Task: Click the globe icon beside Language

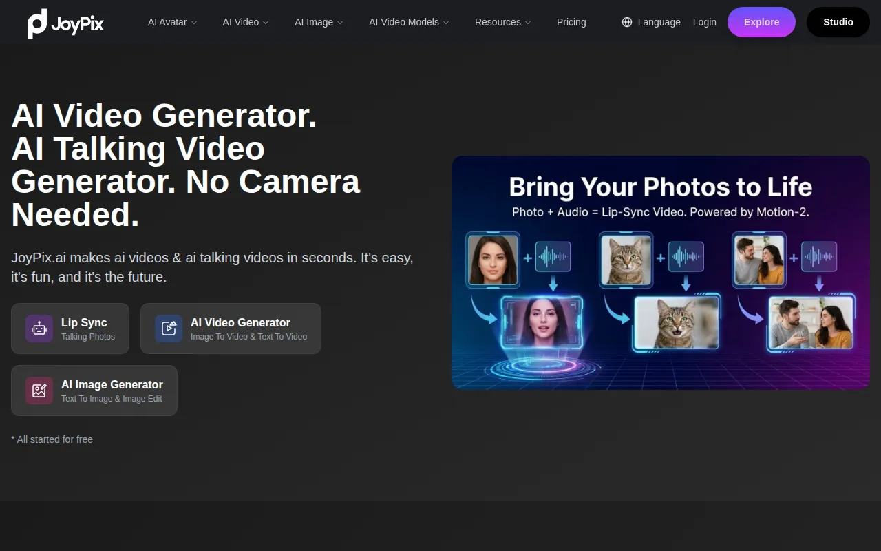Action: (627, 22)
